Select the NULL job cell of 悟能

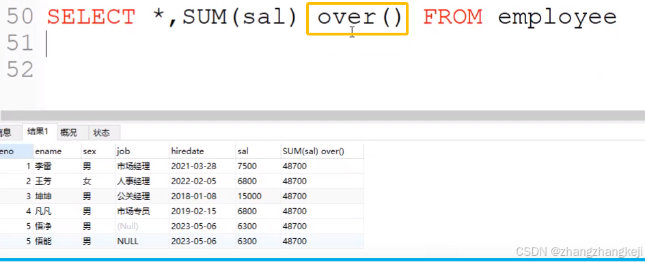point(142,242)
